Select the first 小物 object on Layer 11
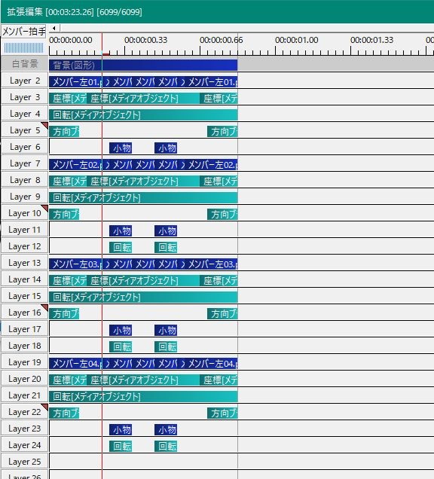 [121, 231]
